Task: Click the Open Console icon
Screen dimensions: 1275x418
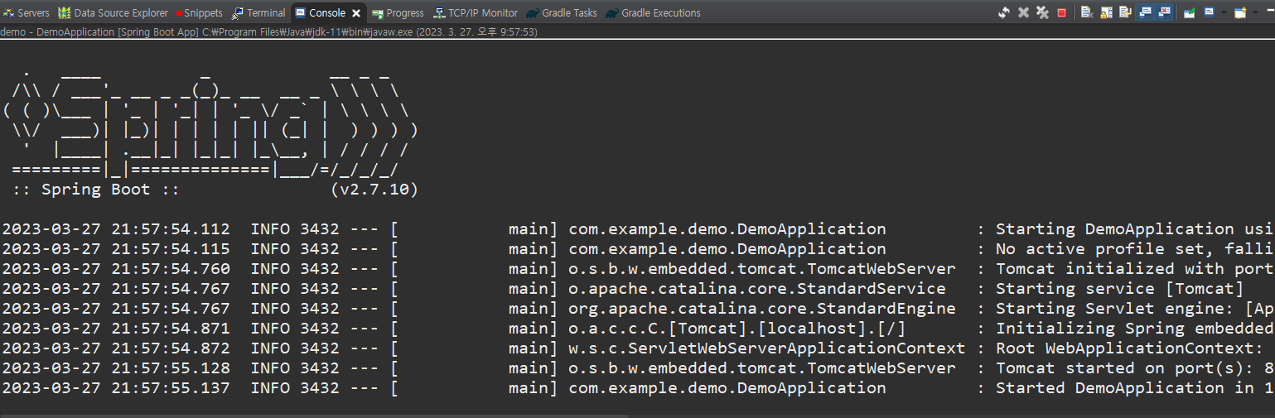Action: point(1240,12)
